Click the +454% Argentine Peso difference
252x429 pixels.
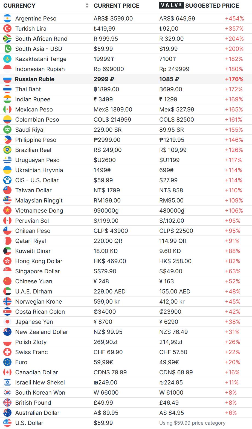(234, 18)
